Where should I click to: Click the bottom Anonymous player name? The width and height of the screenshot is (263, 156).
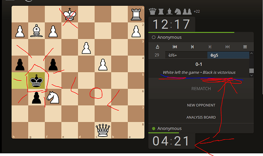coord(169,129)
